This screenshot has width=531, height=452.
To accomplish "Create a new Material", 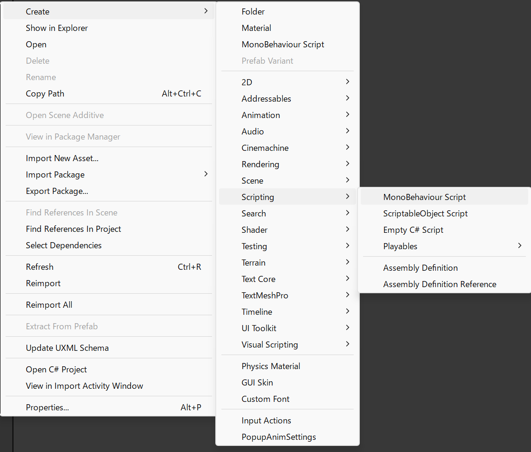I will [256, 28].
